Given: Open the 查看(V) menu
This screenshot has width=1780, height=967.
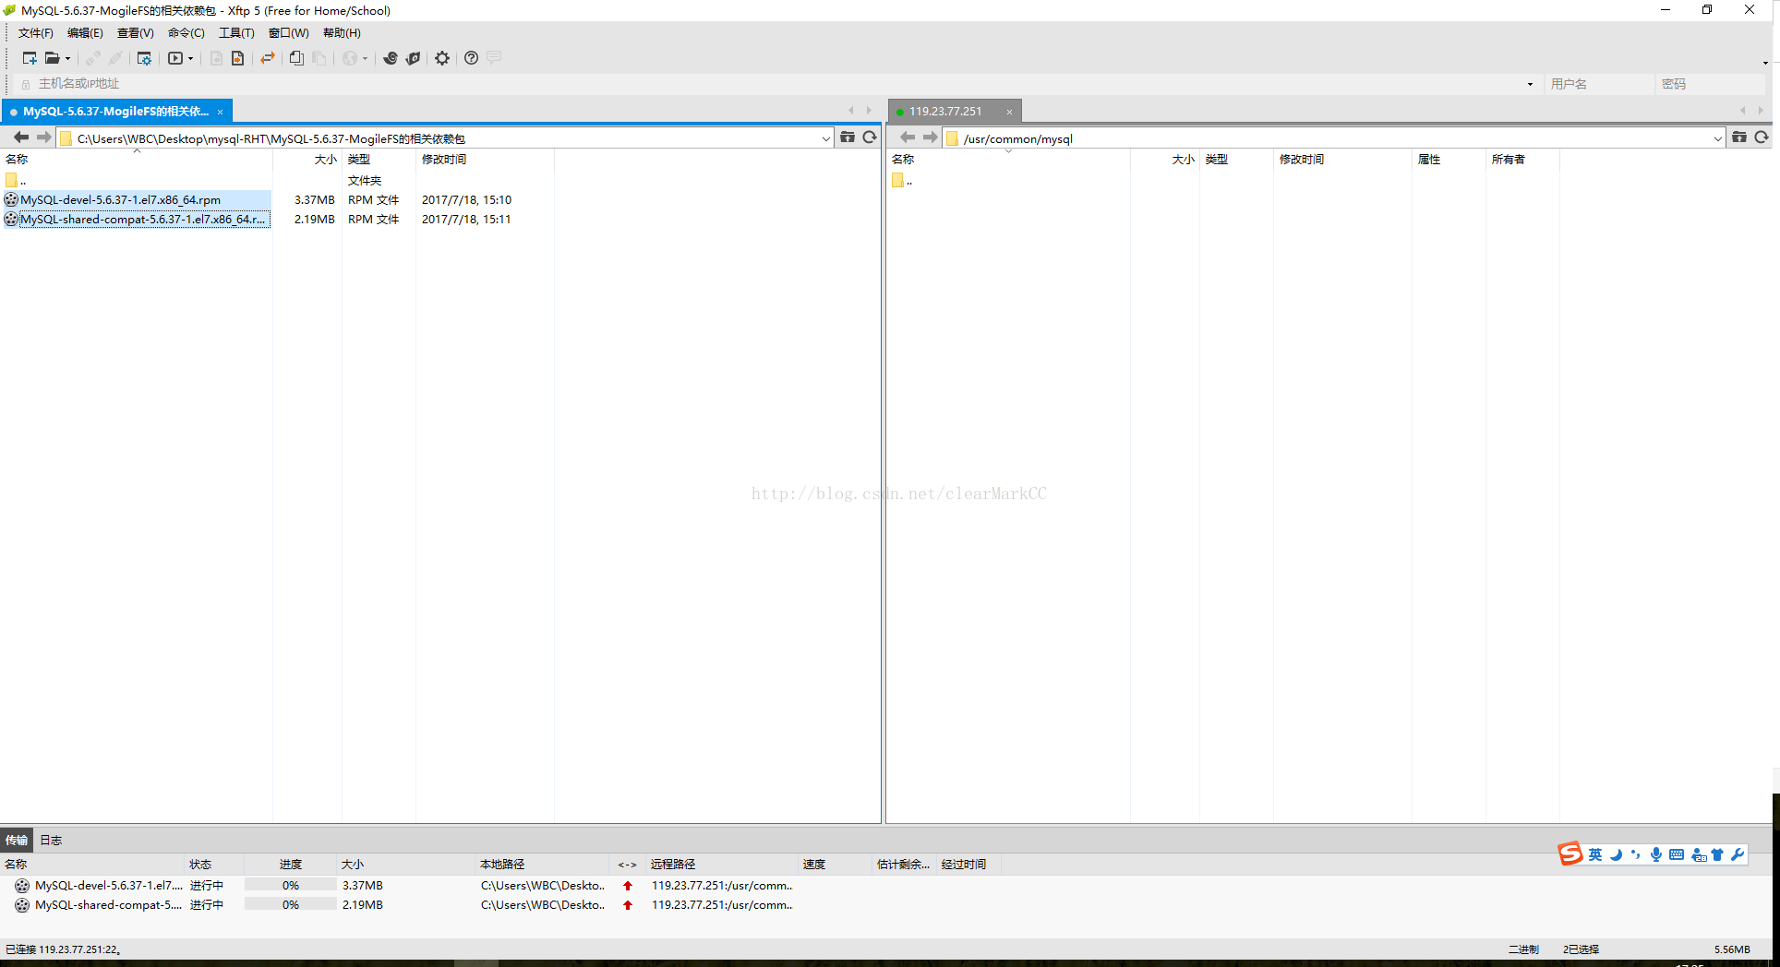Looking at the screenshot, I should (x=135, y=33).
